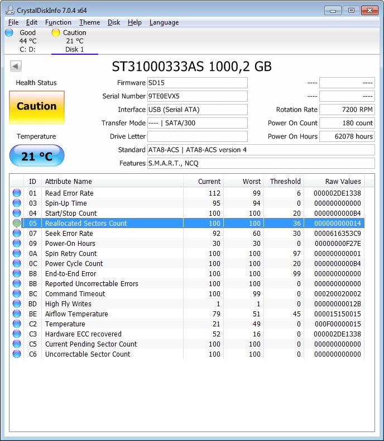Click the Power On Count field 180 count
The height and width of the screenshot is (441, 384).
pos(347,123)
